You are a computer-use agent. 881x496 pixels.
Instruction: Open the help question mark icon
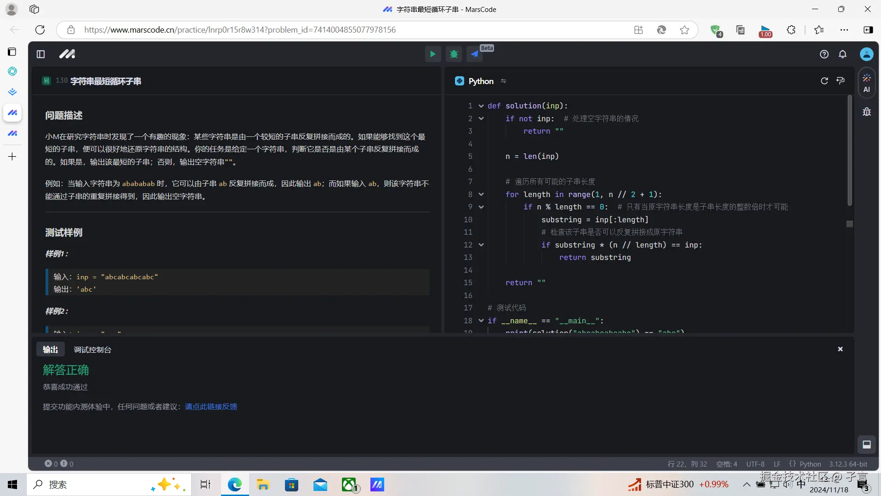824,54
